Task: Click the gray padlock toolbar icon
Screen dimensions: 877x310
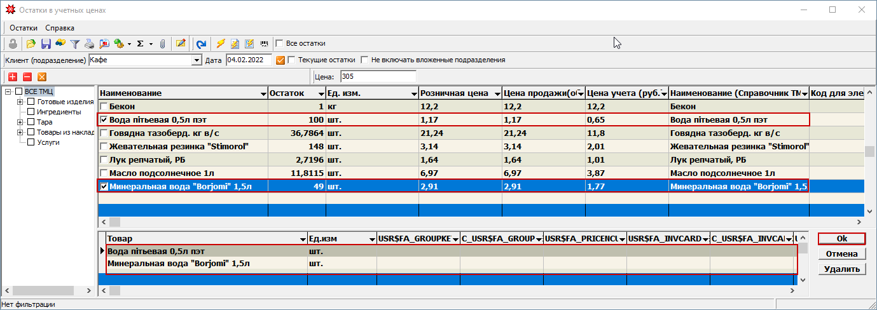Action: [x=12, y=44]
